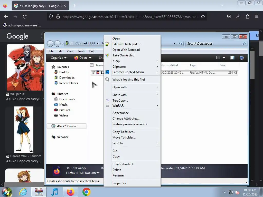Open the Firefox hamburger application menu
The width and height of the screenshot is (263, 197).
coord(257,16)
